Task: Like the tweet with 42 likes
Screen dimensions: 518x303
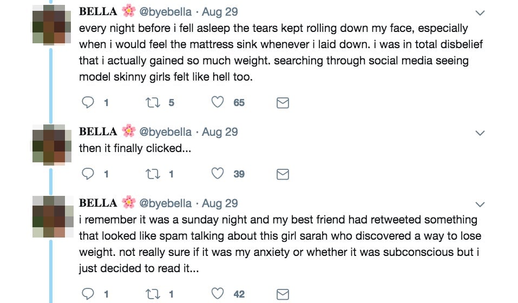Action: 218,294
